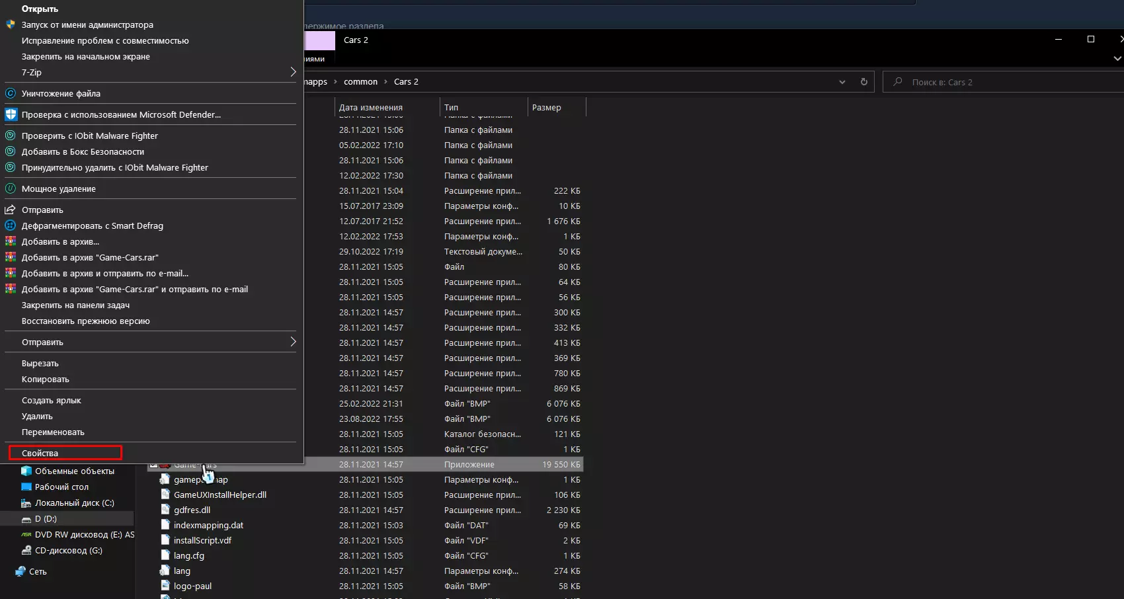Screen dimensions: 1124x599
Task: Click the Smart Defrag icon in context menu
Action: (11, 225)
